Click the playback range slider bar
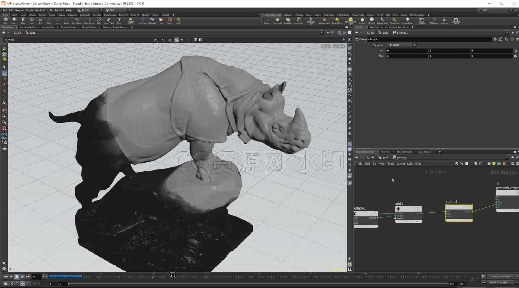The width and height of the screenshot is (519, 288). [x=258, y=284]
